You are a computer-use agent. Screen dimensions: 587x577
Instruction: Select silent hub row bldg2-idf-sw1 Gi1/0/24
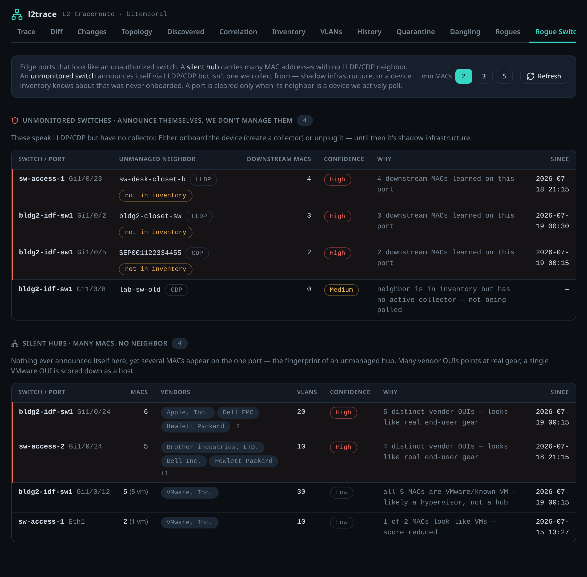(x=294, y=420)
